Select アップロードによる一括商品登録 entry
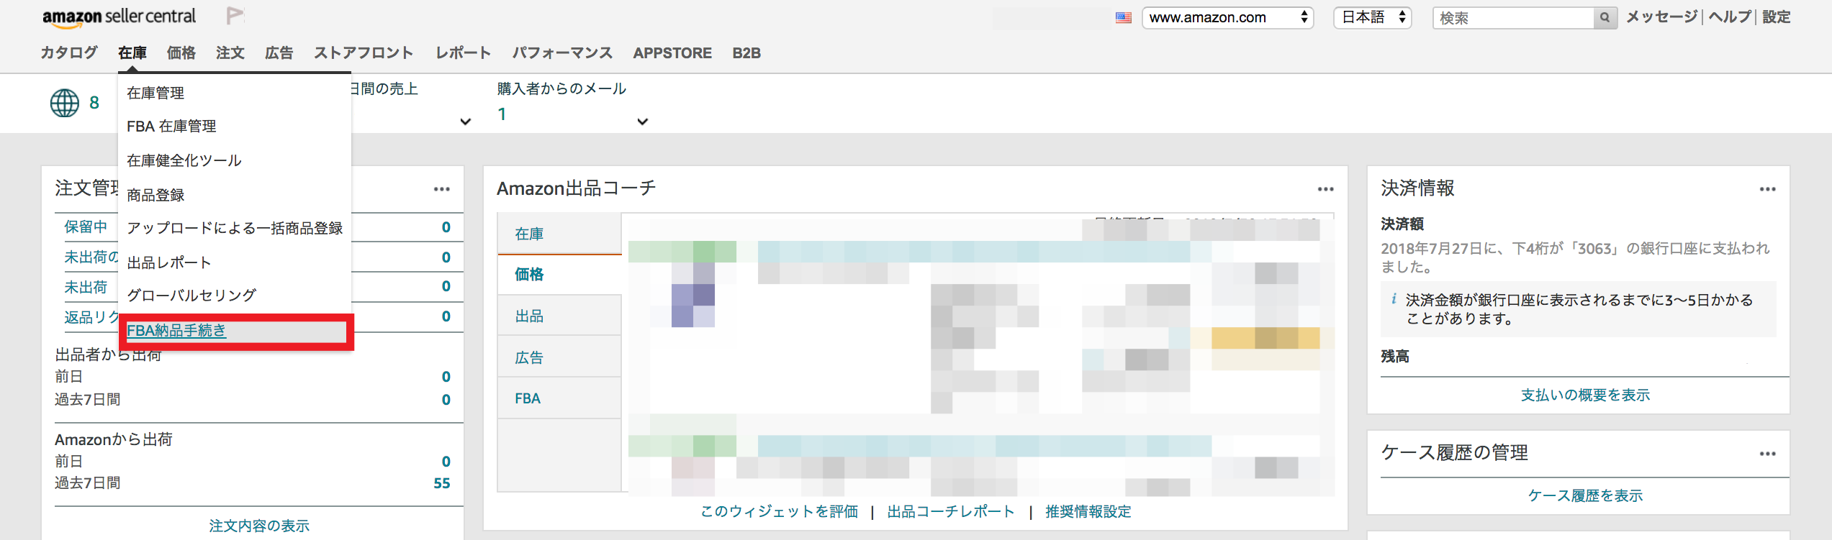1832x540 pixels. [235, 228]
